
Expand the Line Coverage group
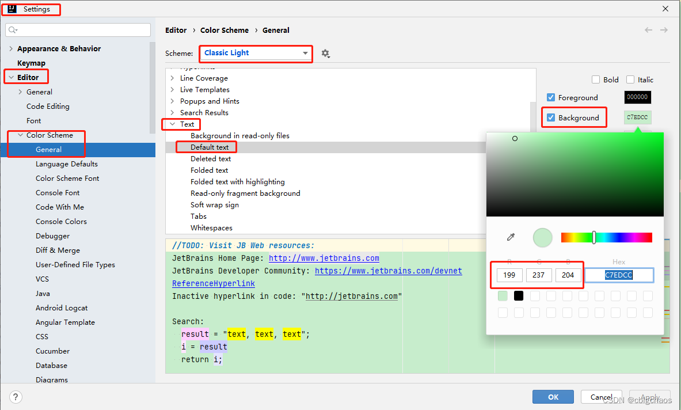point(173,78)
